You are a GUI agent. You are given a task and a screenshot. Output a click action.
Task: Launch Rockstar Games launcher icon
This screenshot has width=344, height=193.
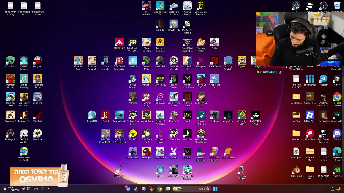pyautogui.click(x=160, y=45)
